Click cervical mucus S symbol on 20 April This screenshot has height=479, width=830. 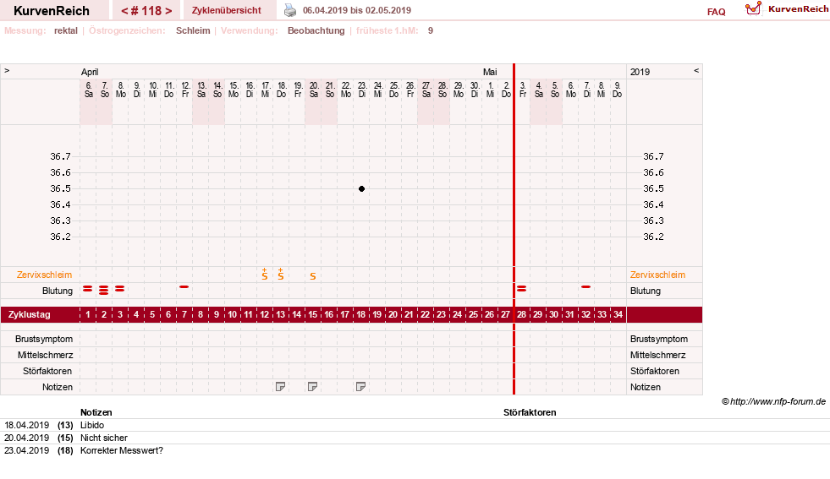[313, 276]
